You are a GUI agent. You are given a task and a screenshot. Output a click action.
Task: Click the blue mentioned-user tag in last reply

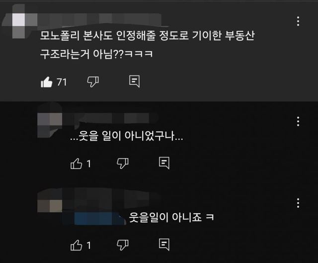[100, 218]
